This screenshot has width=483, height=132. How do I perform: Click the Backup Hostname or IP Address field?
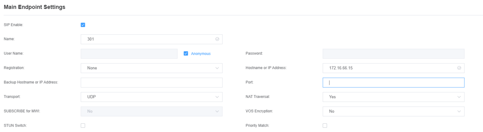[x=151, y=82]
